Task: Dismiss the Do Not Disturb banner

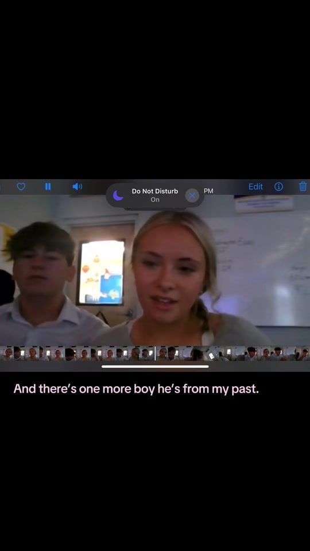Action: [192, 195]
